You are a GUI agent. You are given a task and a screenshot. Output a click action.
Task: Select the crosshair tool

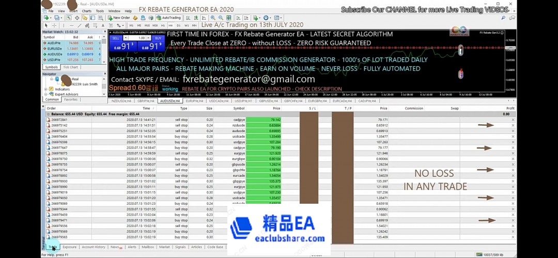pyautogui.click(x=54, y=25)
